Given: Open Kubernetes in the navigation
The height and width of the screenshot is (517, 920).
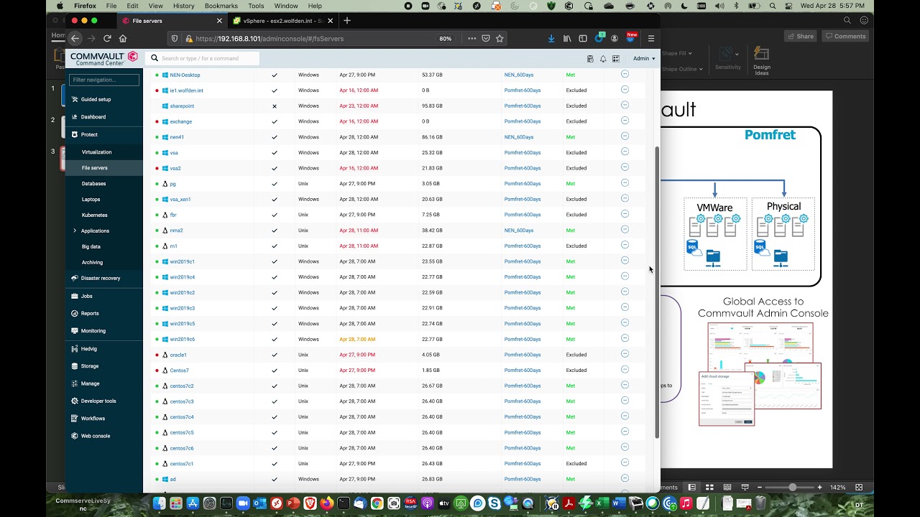Looking at the screenshot, I should pyautogui.click(x=94, y=215).
